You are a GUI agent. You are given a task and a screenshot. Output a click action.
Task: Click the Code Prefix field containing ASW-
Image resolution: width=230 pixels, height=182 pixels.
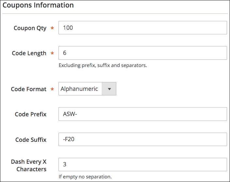coord(142,114)
